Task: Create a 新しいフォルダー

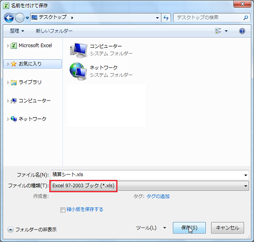Action: point(54,31)
